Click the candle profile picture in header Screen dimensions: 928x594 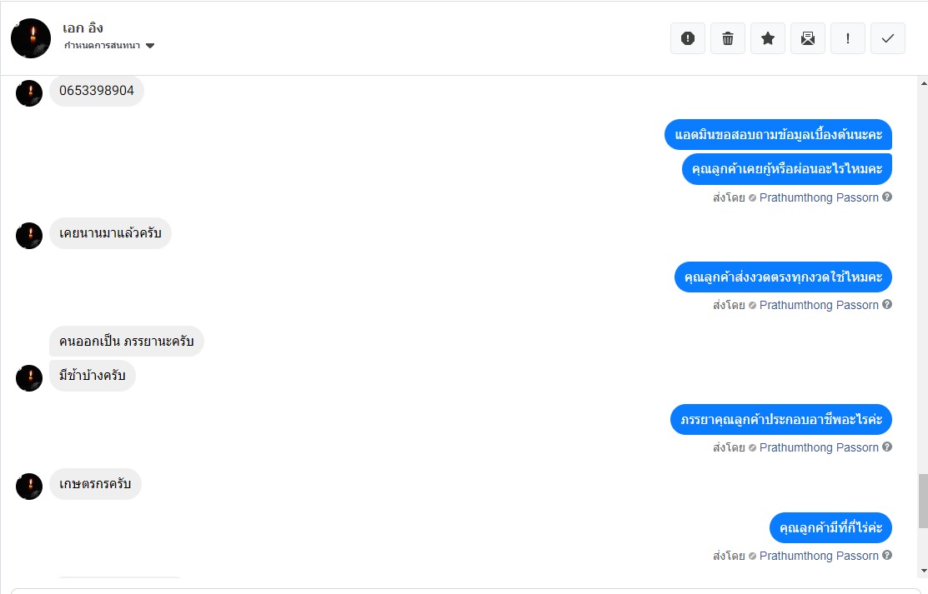(x=31, y=38)
